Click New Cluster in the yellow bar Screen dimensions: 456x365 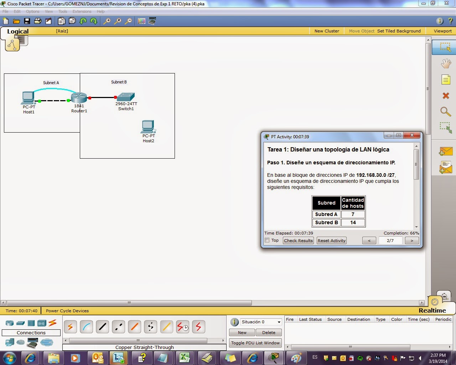pyautogui.click(x=327, y=31)
